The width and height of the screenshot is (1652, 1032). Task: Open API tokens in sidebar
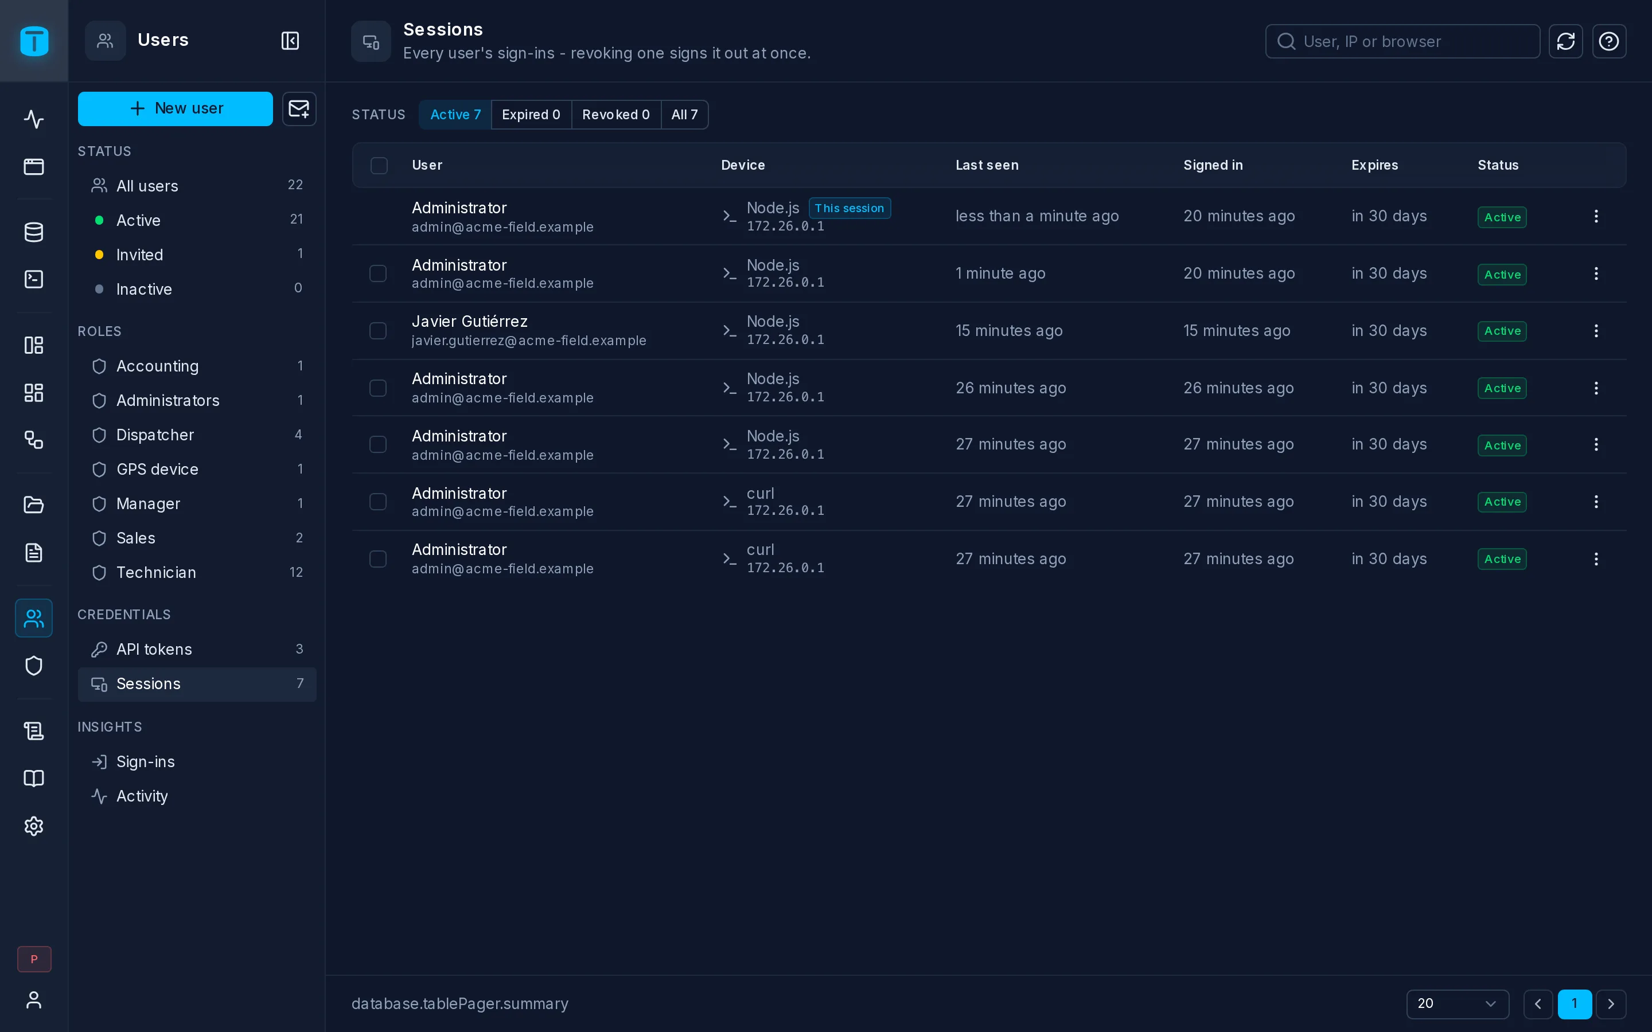pos(197,649)
